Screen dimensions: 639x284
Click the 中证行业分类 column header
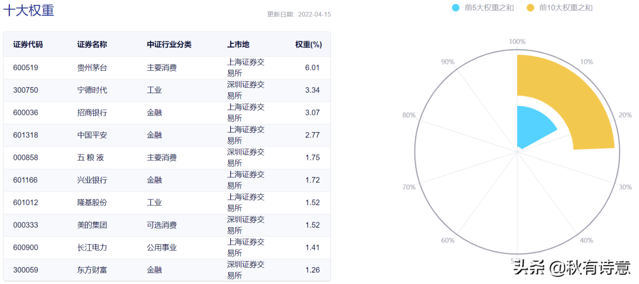point(169,44)
